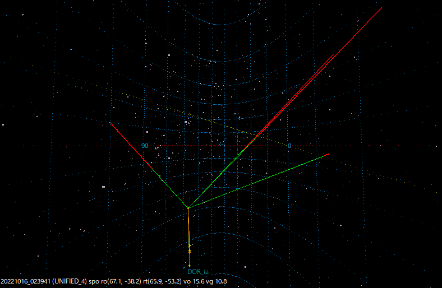Click the (UNIFIED_4) text in status line
442x288 pixels.
[x=70, y=281]
